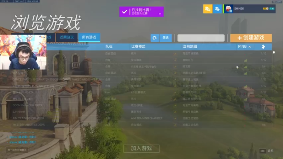Click ESC 返回 back button
Viewport: 283px width, 159px height.
(266, 151)
